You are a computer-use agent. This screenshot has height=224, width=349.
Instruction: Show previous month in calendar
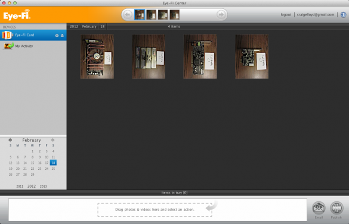(10, 140)
